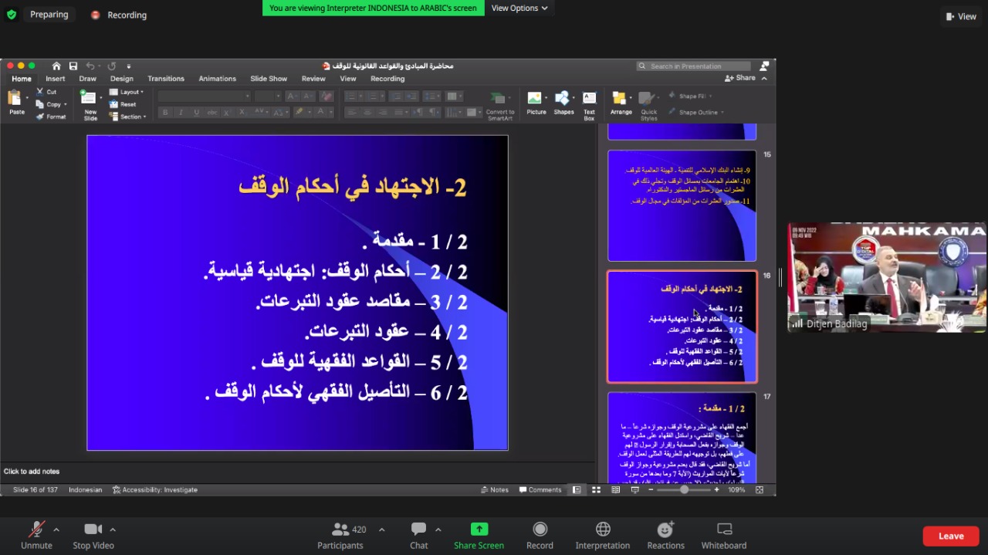
Task: Click the Share button in PowerPoint
Action: [740, 78]
